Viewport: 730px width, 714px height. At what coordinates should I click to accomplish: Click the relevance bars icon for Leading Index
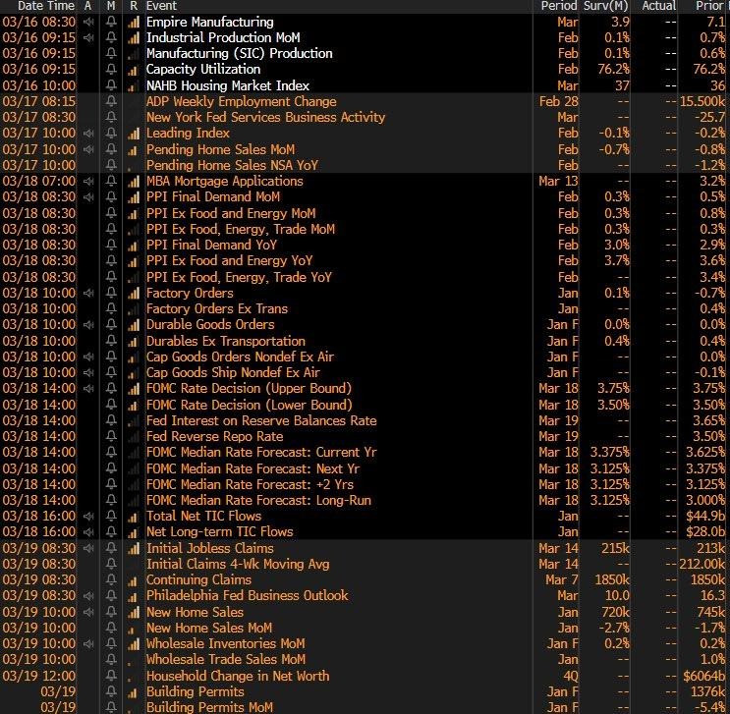pyautogui.click(x=134, y=134)
